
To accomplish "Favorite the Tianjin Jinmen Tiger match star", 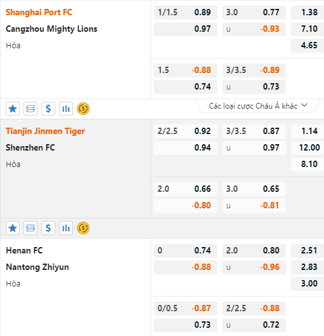I will (x=13, y=228).
